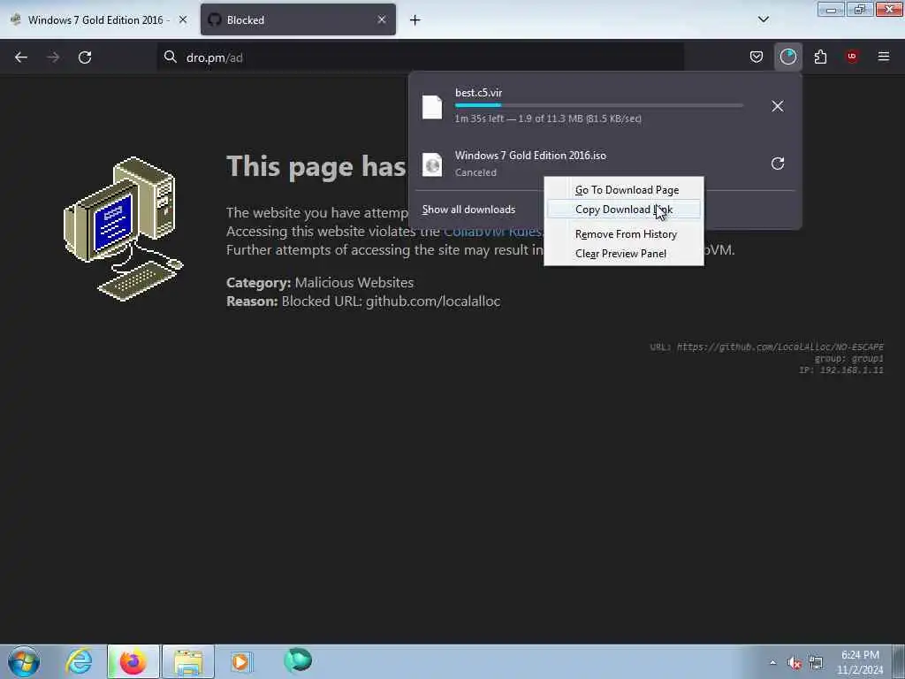Image resolution: width=905 pixels, height=679 pixels.
Task: Show hidden system tray icons
Action: pos(772,662)
